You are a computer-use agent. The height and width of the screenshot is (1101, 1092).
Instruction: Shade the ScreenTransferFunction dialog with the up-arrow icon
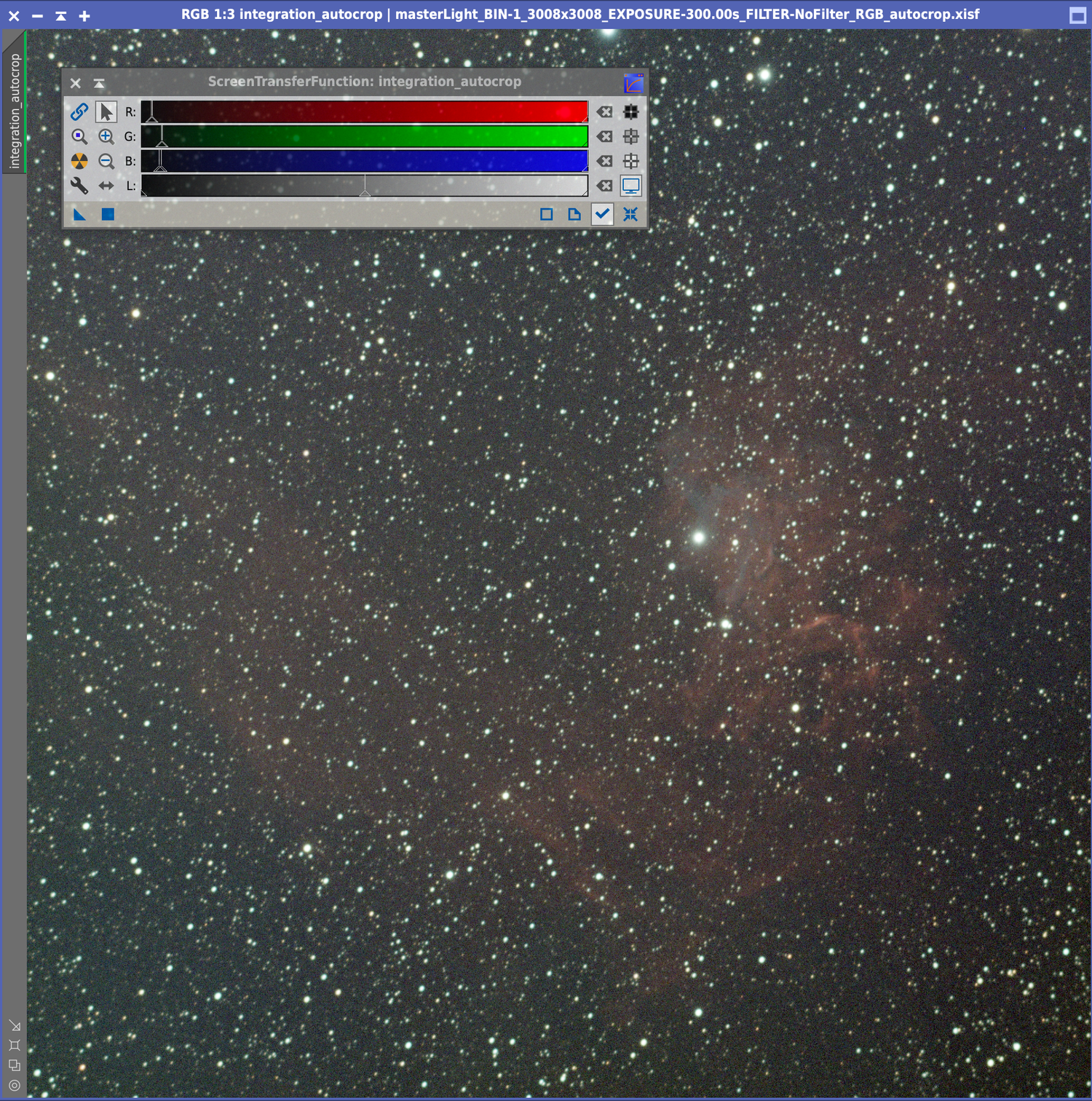(x=99, y=83)
